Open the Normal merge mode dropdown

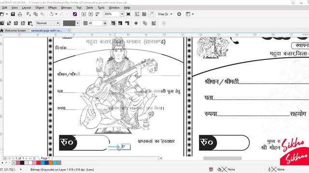pyautogui.click(x=58, y=23)
